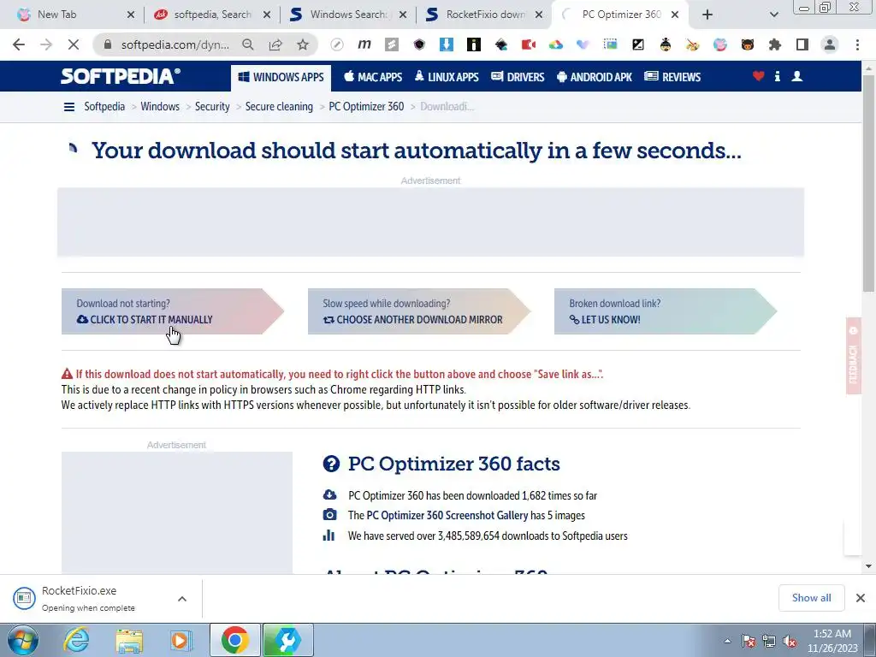Click the address bar URL field
The height and width of the screenshot is (657, 876).
[175, 44]
